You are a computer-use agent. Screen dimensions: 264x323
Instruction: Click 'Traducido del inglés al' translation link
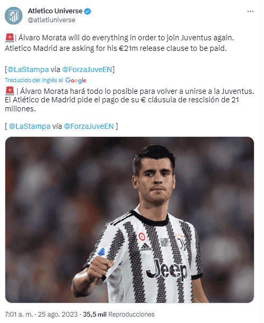tap(34, 80)
